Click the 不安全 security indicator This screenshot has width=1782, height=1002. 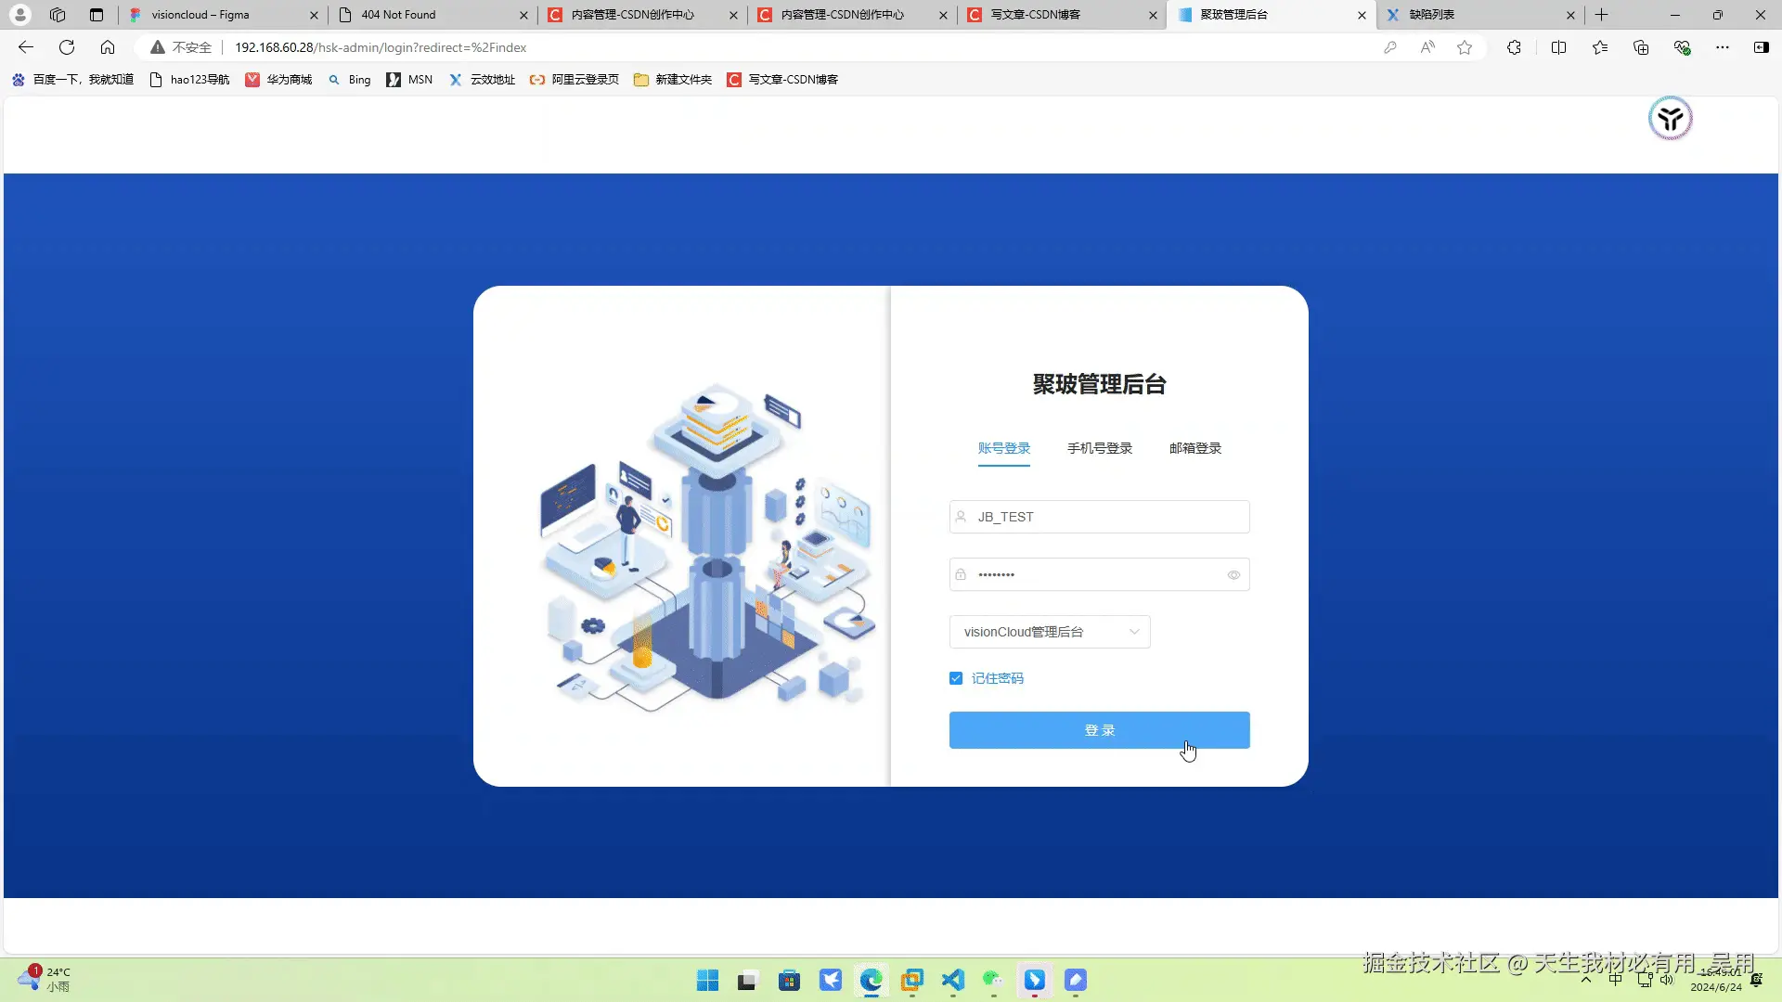click(x=180, y=47)
